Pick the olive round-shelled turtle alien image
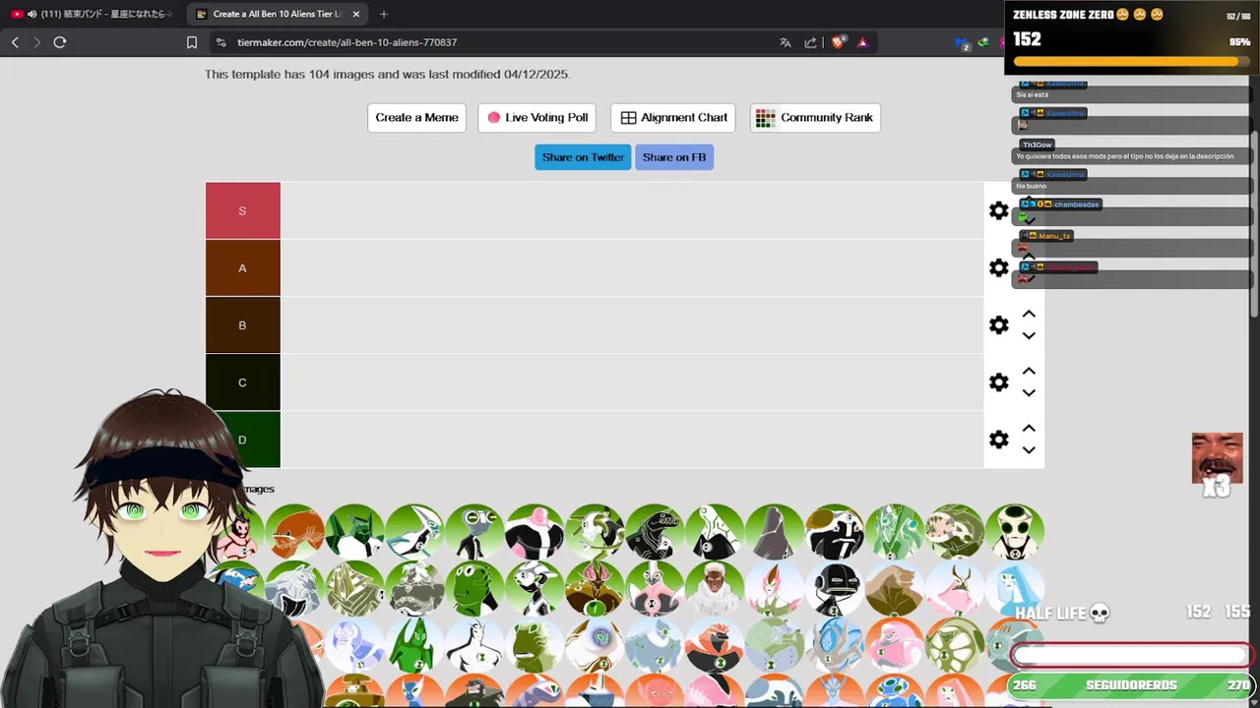 955,645
